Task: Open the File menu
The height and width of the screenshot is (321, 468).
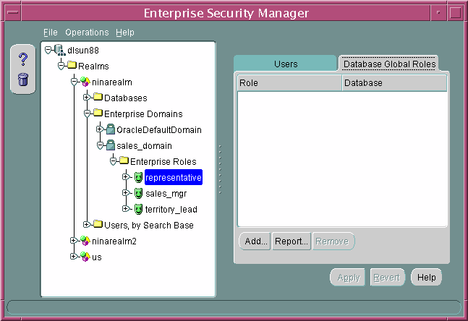Action: pyautogui.click(x=50, y=33)
